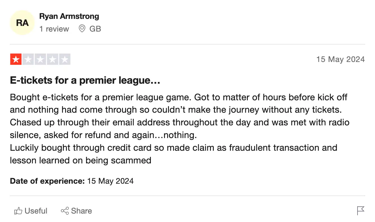Viewport: 375px width, 222px height.
Task: Toggle the Useful reaction on this review
Action: tap(30, 210)
